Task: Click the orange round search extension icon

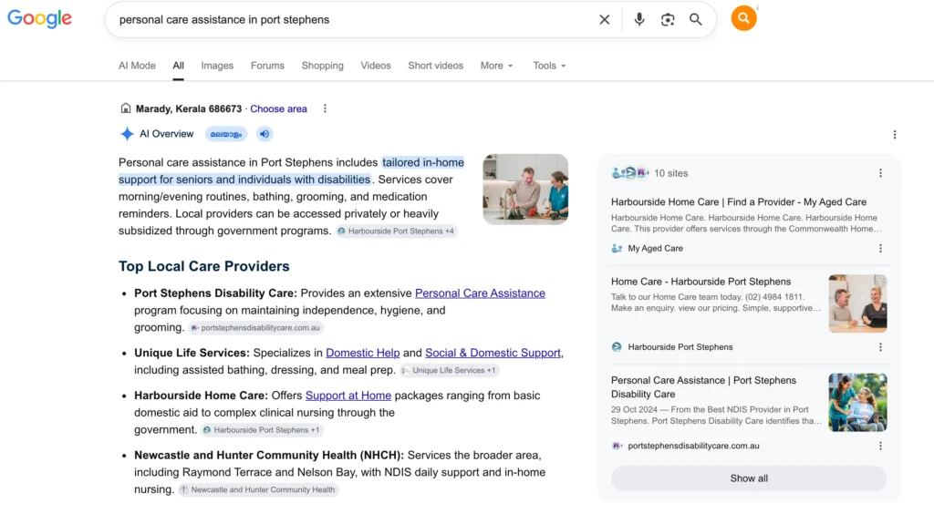Action: 743,18
